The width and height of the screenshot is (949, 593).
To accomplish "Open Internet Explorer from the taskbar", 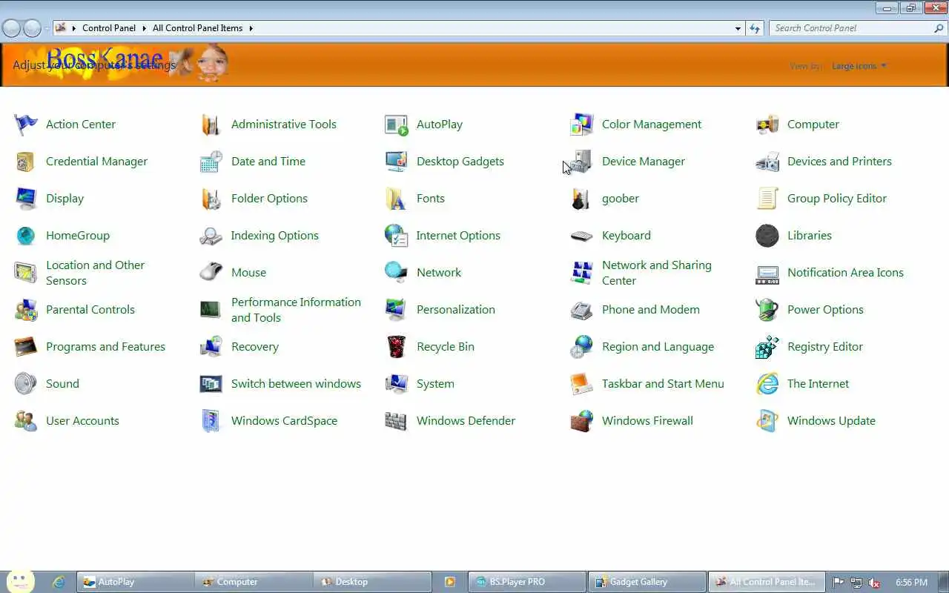I will (x=59, y=582).
